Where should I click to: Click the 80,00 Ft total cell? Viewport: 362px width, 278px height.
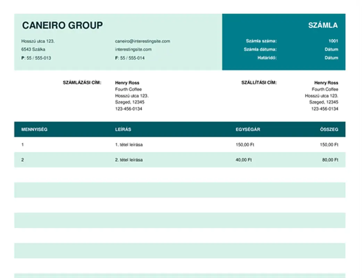tap(330, 160)
